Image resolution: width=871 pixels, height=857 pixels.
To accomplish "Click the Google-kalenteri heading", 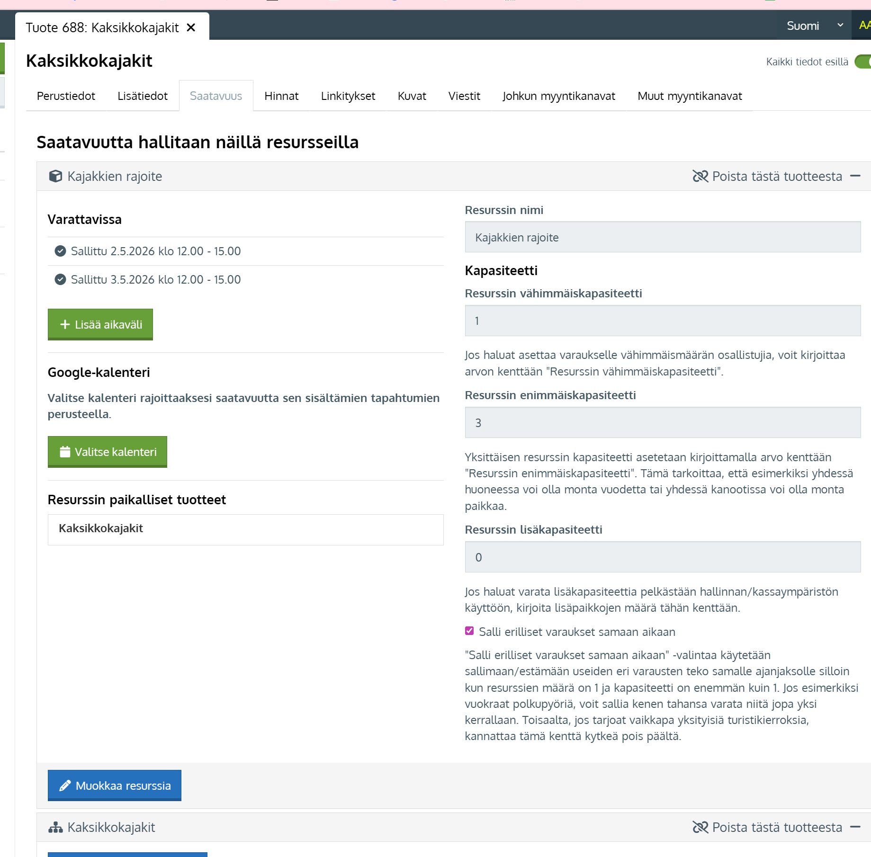I will click(x=99, y=372).
